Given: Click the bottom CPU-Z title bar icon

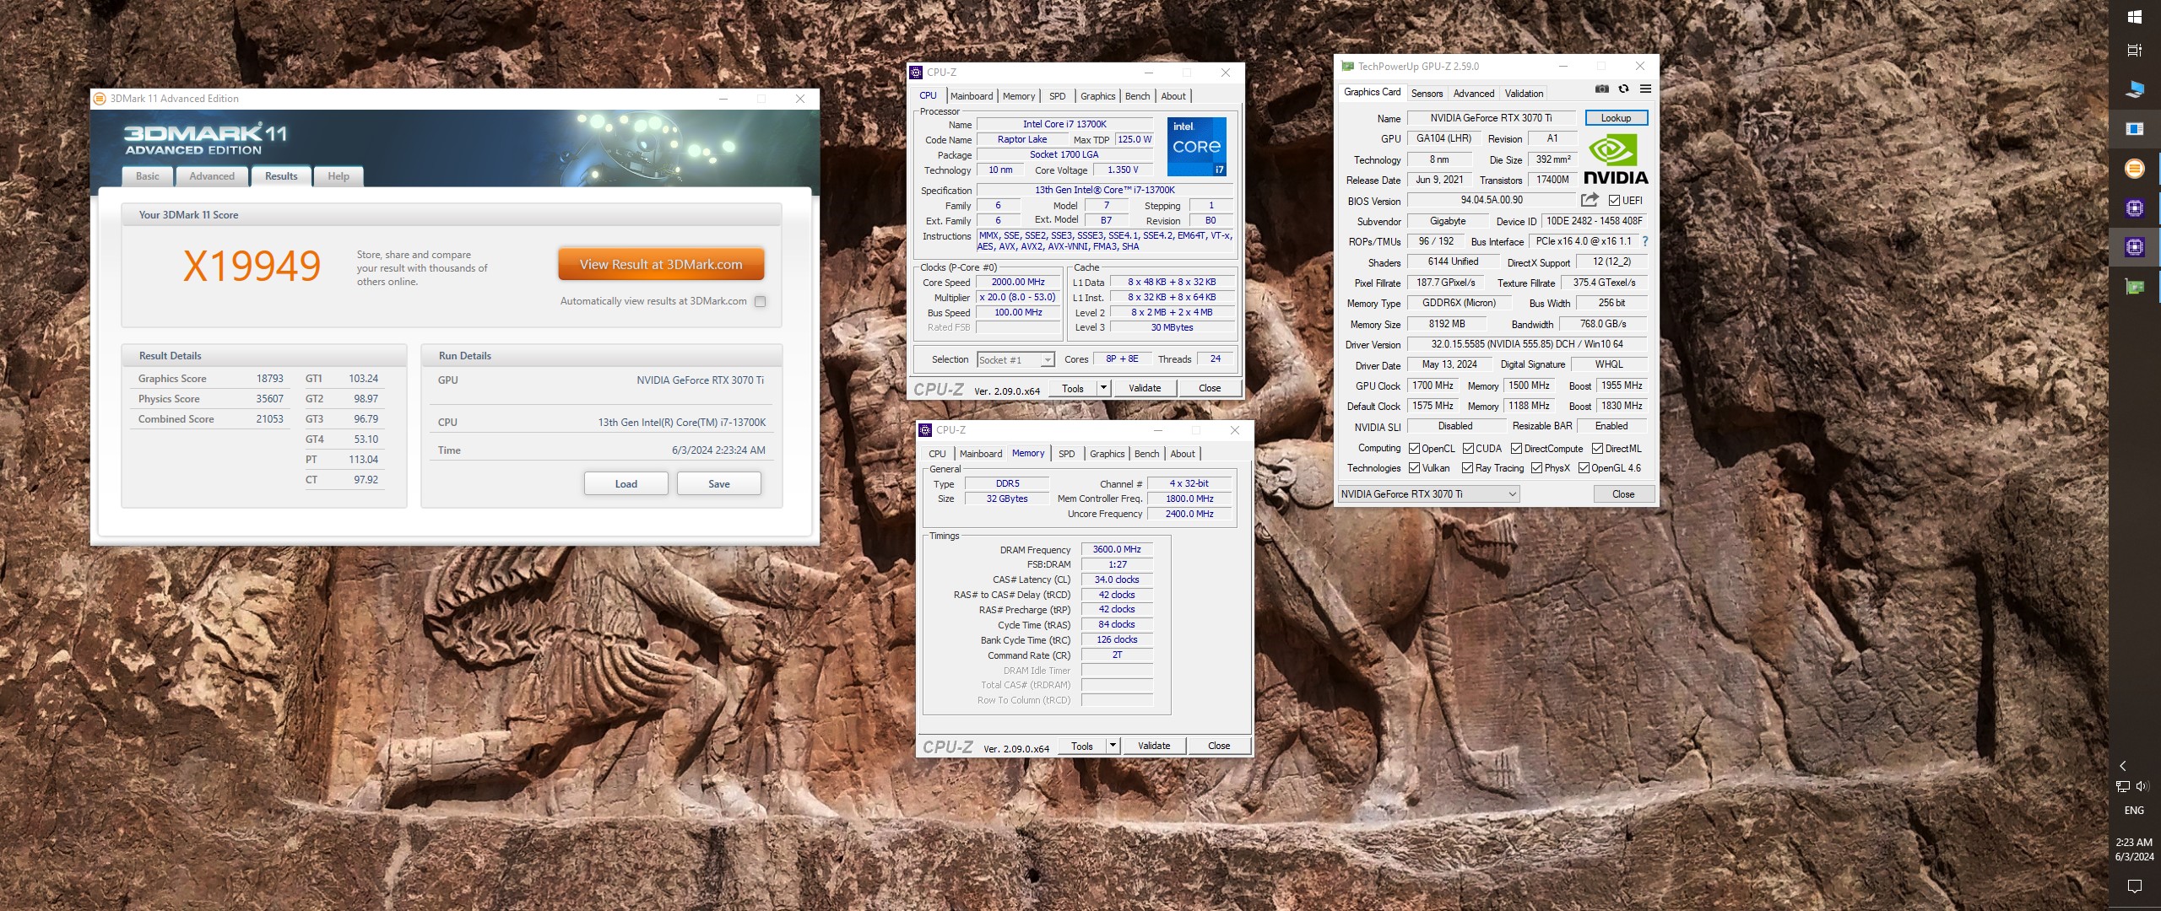Looking at the screenshot, I should click(x=925, y=430).
